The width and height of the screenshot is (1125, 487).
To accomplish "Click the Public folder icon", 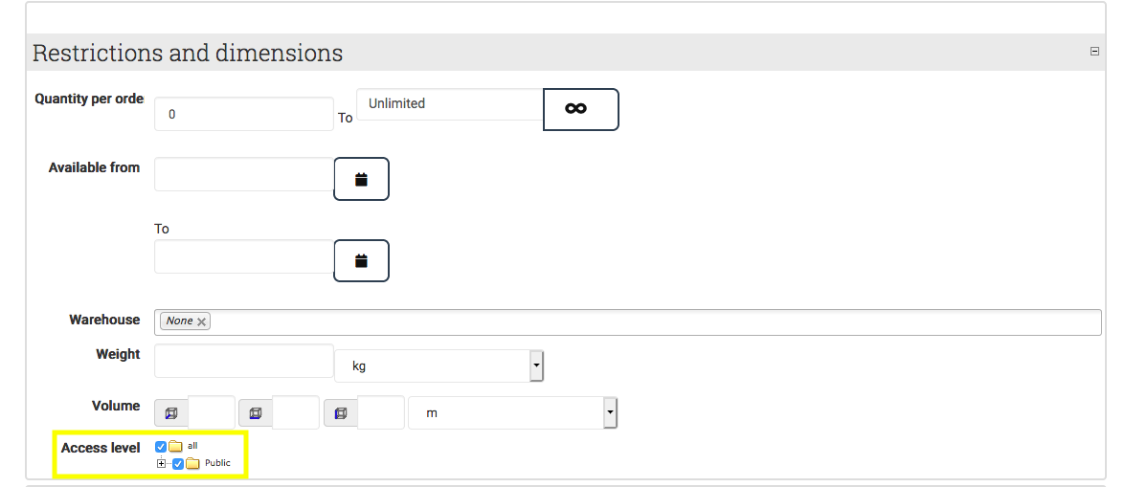I will click(192, 463).
